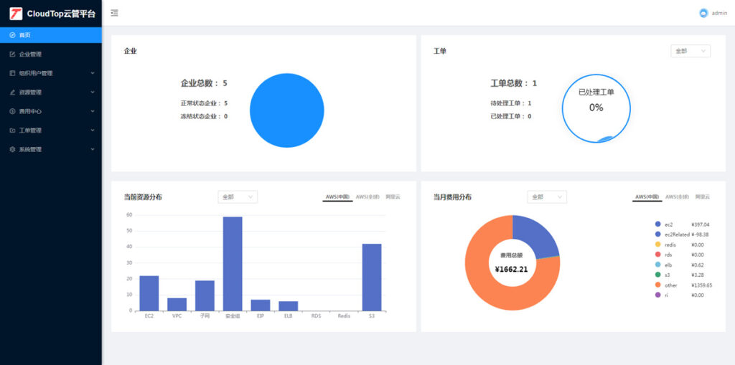
Task: Click the 系统管理 gear icon
Action: click(x=12, y=149)
